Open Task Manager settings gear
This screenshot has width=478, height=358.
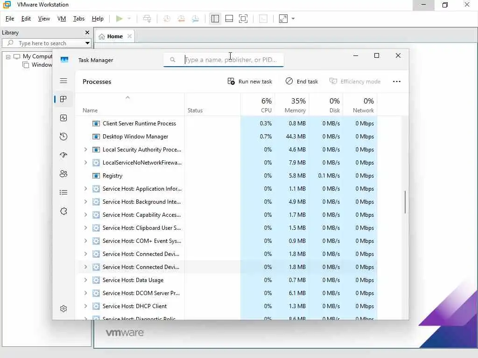tap(63, 309)
